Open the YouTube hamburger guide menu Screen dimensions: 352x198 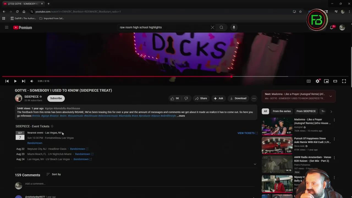point(7,28)
